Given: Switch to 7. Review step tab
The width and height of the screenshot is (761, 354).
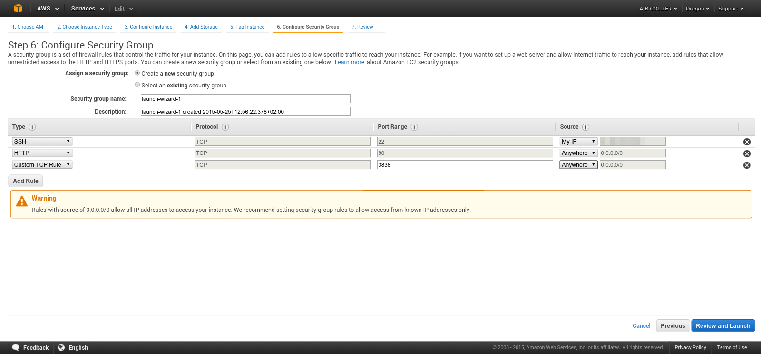Looking at the screenshot, I should (x=362, y=27).
